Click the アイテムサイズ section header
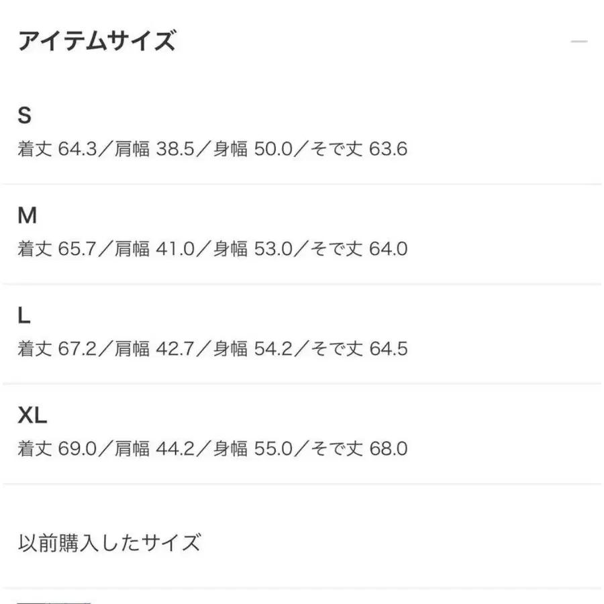 [x=97, y=42]
